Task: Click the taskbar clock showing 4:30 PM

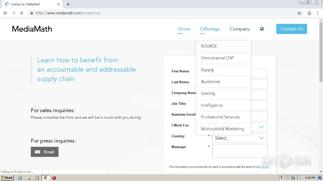Action: pyautogui.click(x=310, y=178)
